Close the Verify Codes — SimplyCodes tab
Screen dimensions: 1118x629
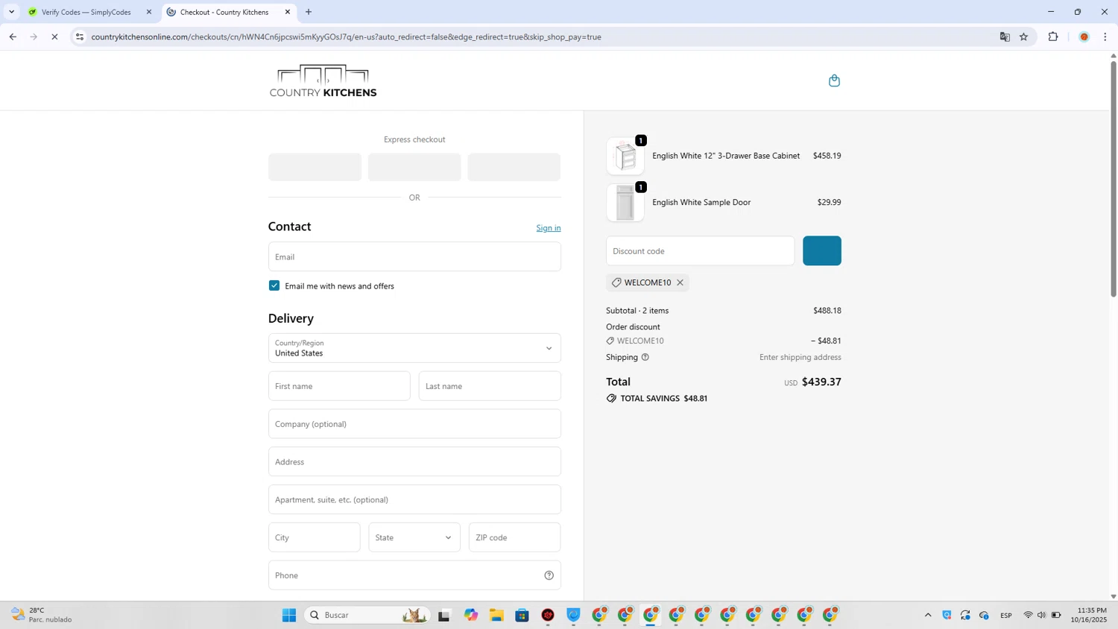pos(149,12)
